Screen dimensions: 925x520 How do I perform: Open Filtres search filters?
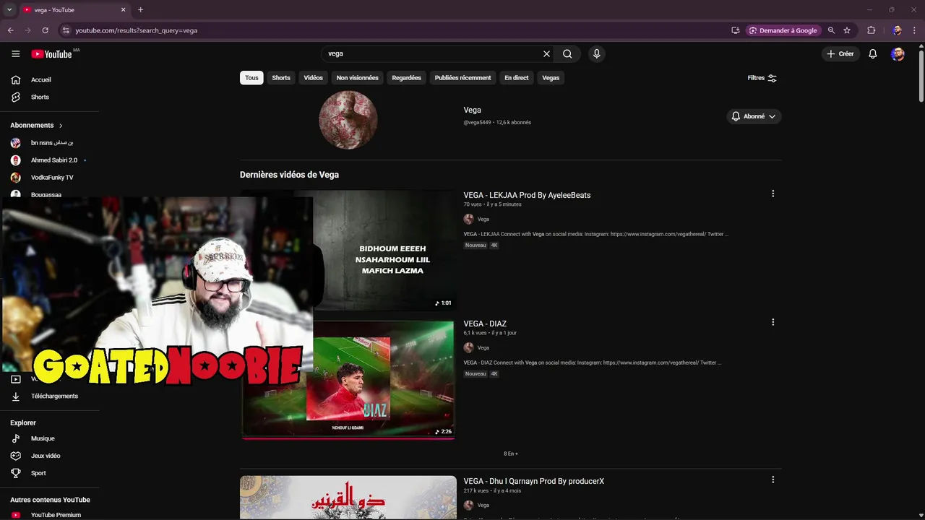tap(762, 78)
